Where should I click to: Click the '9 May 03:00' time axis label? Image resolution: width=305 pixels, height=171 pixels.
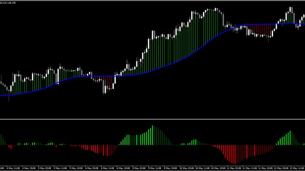[x=139, y=168]
